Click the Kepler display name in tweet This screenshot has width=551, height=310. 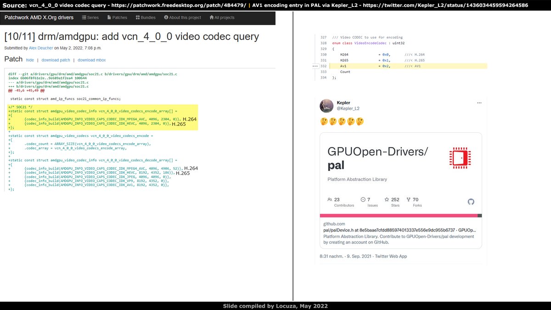343,103
